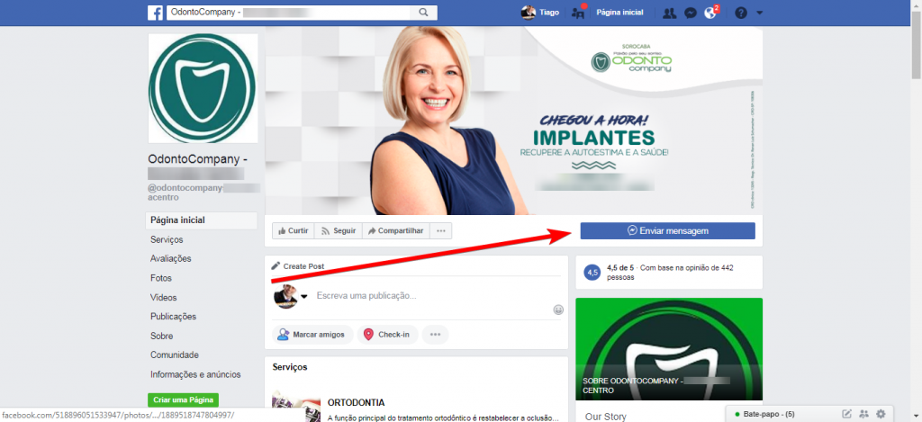Click the Página inicial link in top bar
Viewport: 922px width, 422px height.
coord(619,13)
